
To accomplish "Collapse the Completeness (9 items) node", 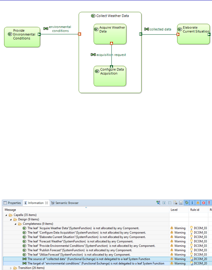I will coord(15,224).
